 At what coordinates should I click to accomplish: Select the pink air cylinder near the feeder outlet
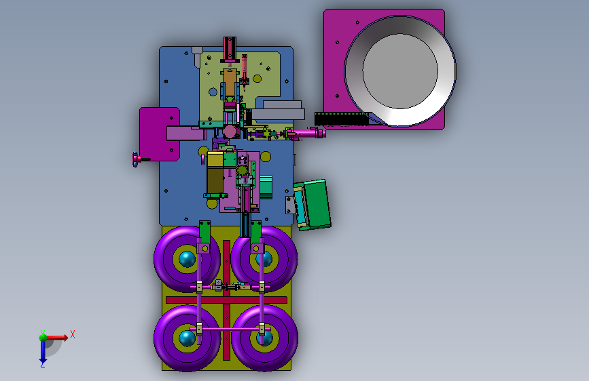[308, 133]
